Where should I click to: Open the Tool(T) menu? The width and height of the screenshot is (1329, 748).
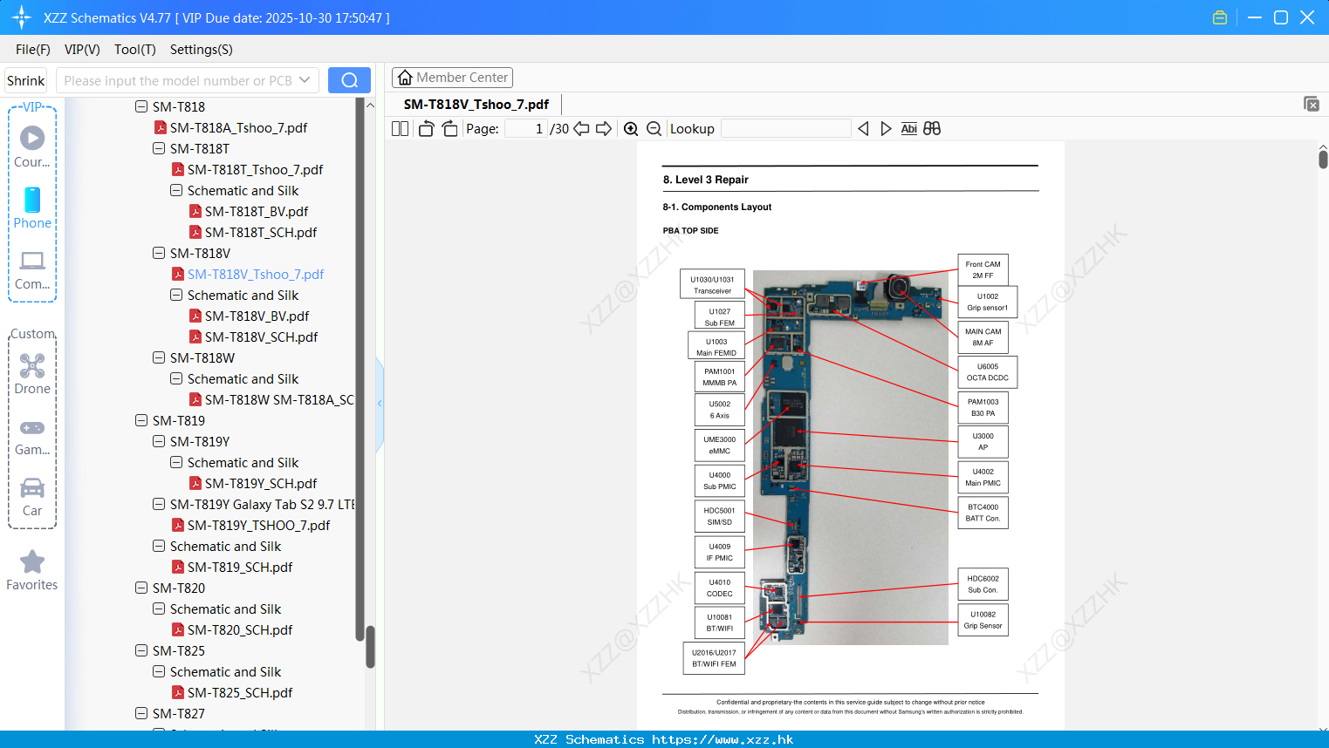tap(135, 50)
